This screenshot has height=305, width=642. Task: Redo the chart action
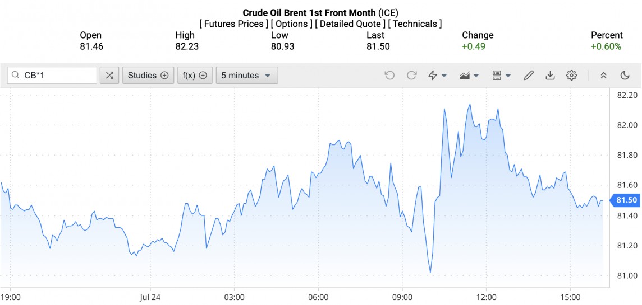pos(411,76)
